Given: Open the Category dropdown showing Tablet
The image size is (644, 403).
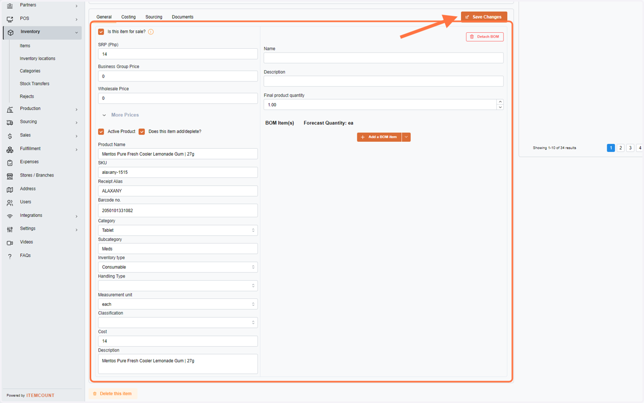Looking at the screenshot, I should tap(178, 230).
